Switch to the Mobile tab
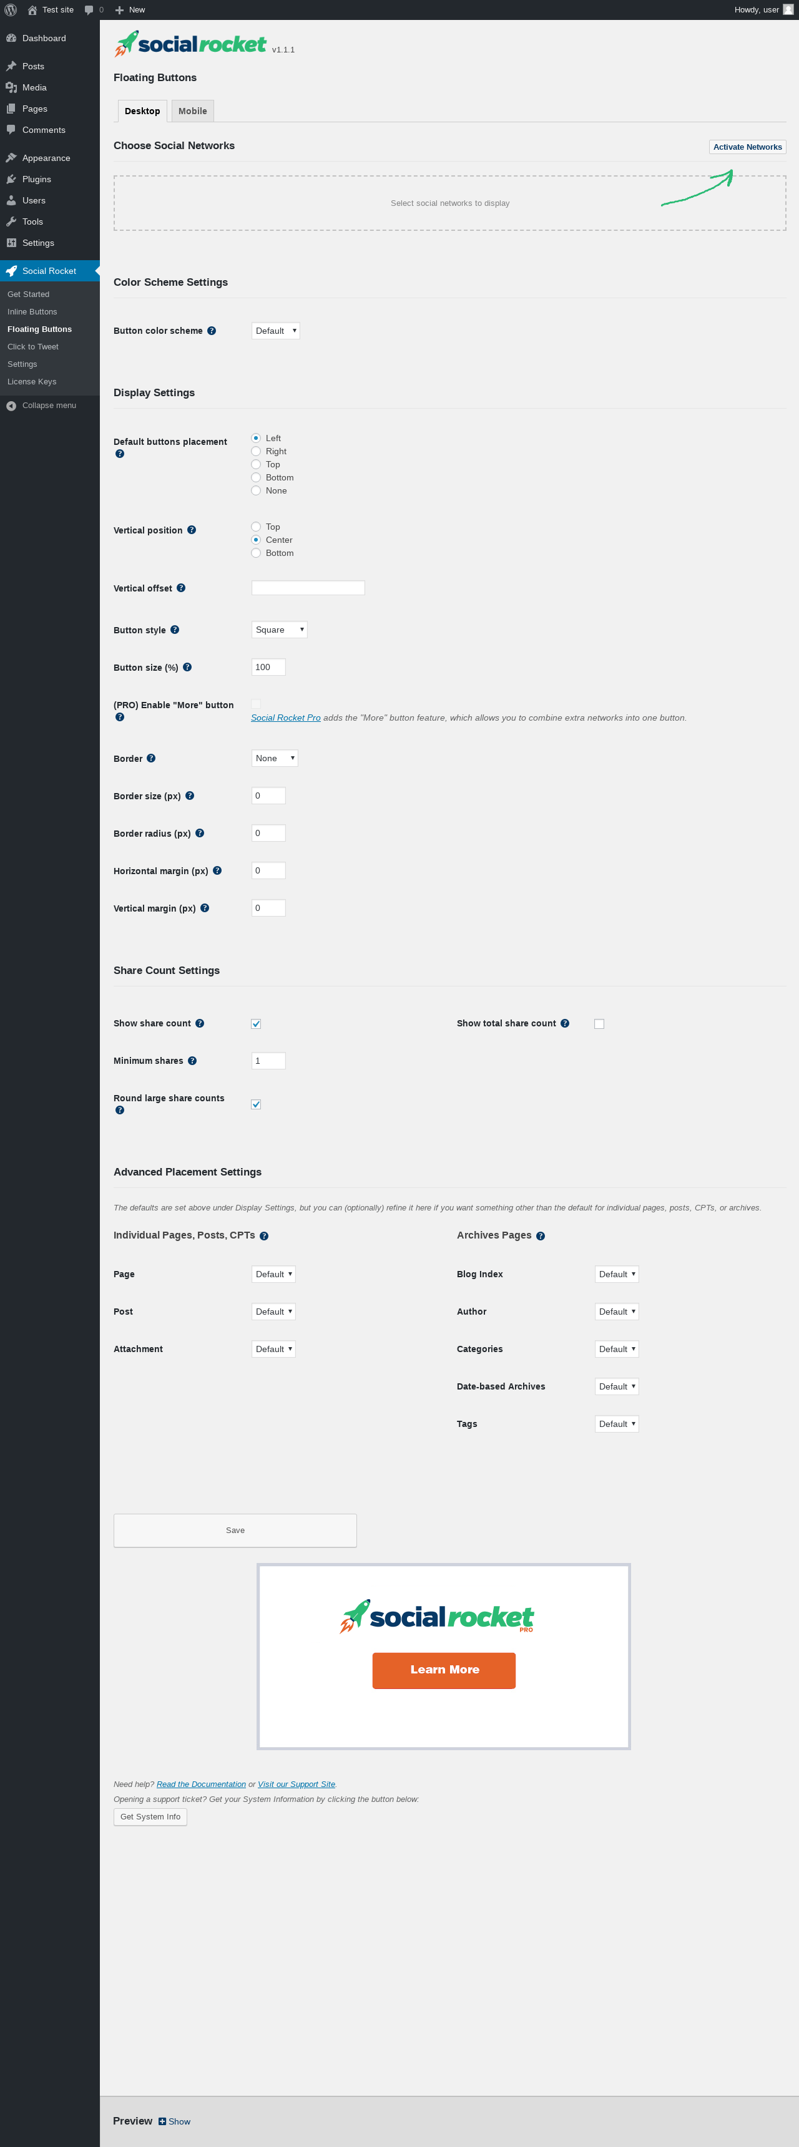The image size is (799, 2147). pos(193,111)
